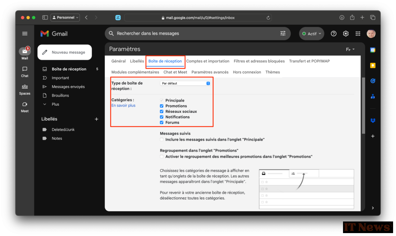396x236 pixels.
Task: Expand 'Plus' in the left sidebar
Action: point(55,104)
